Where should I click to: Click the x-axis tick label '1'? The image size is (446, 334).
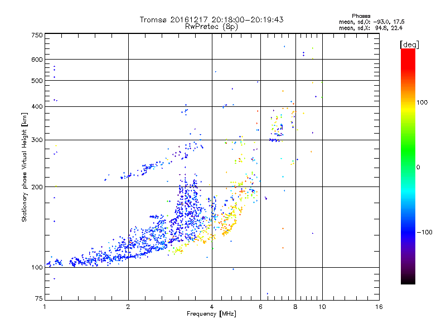coord(45,307)
